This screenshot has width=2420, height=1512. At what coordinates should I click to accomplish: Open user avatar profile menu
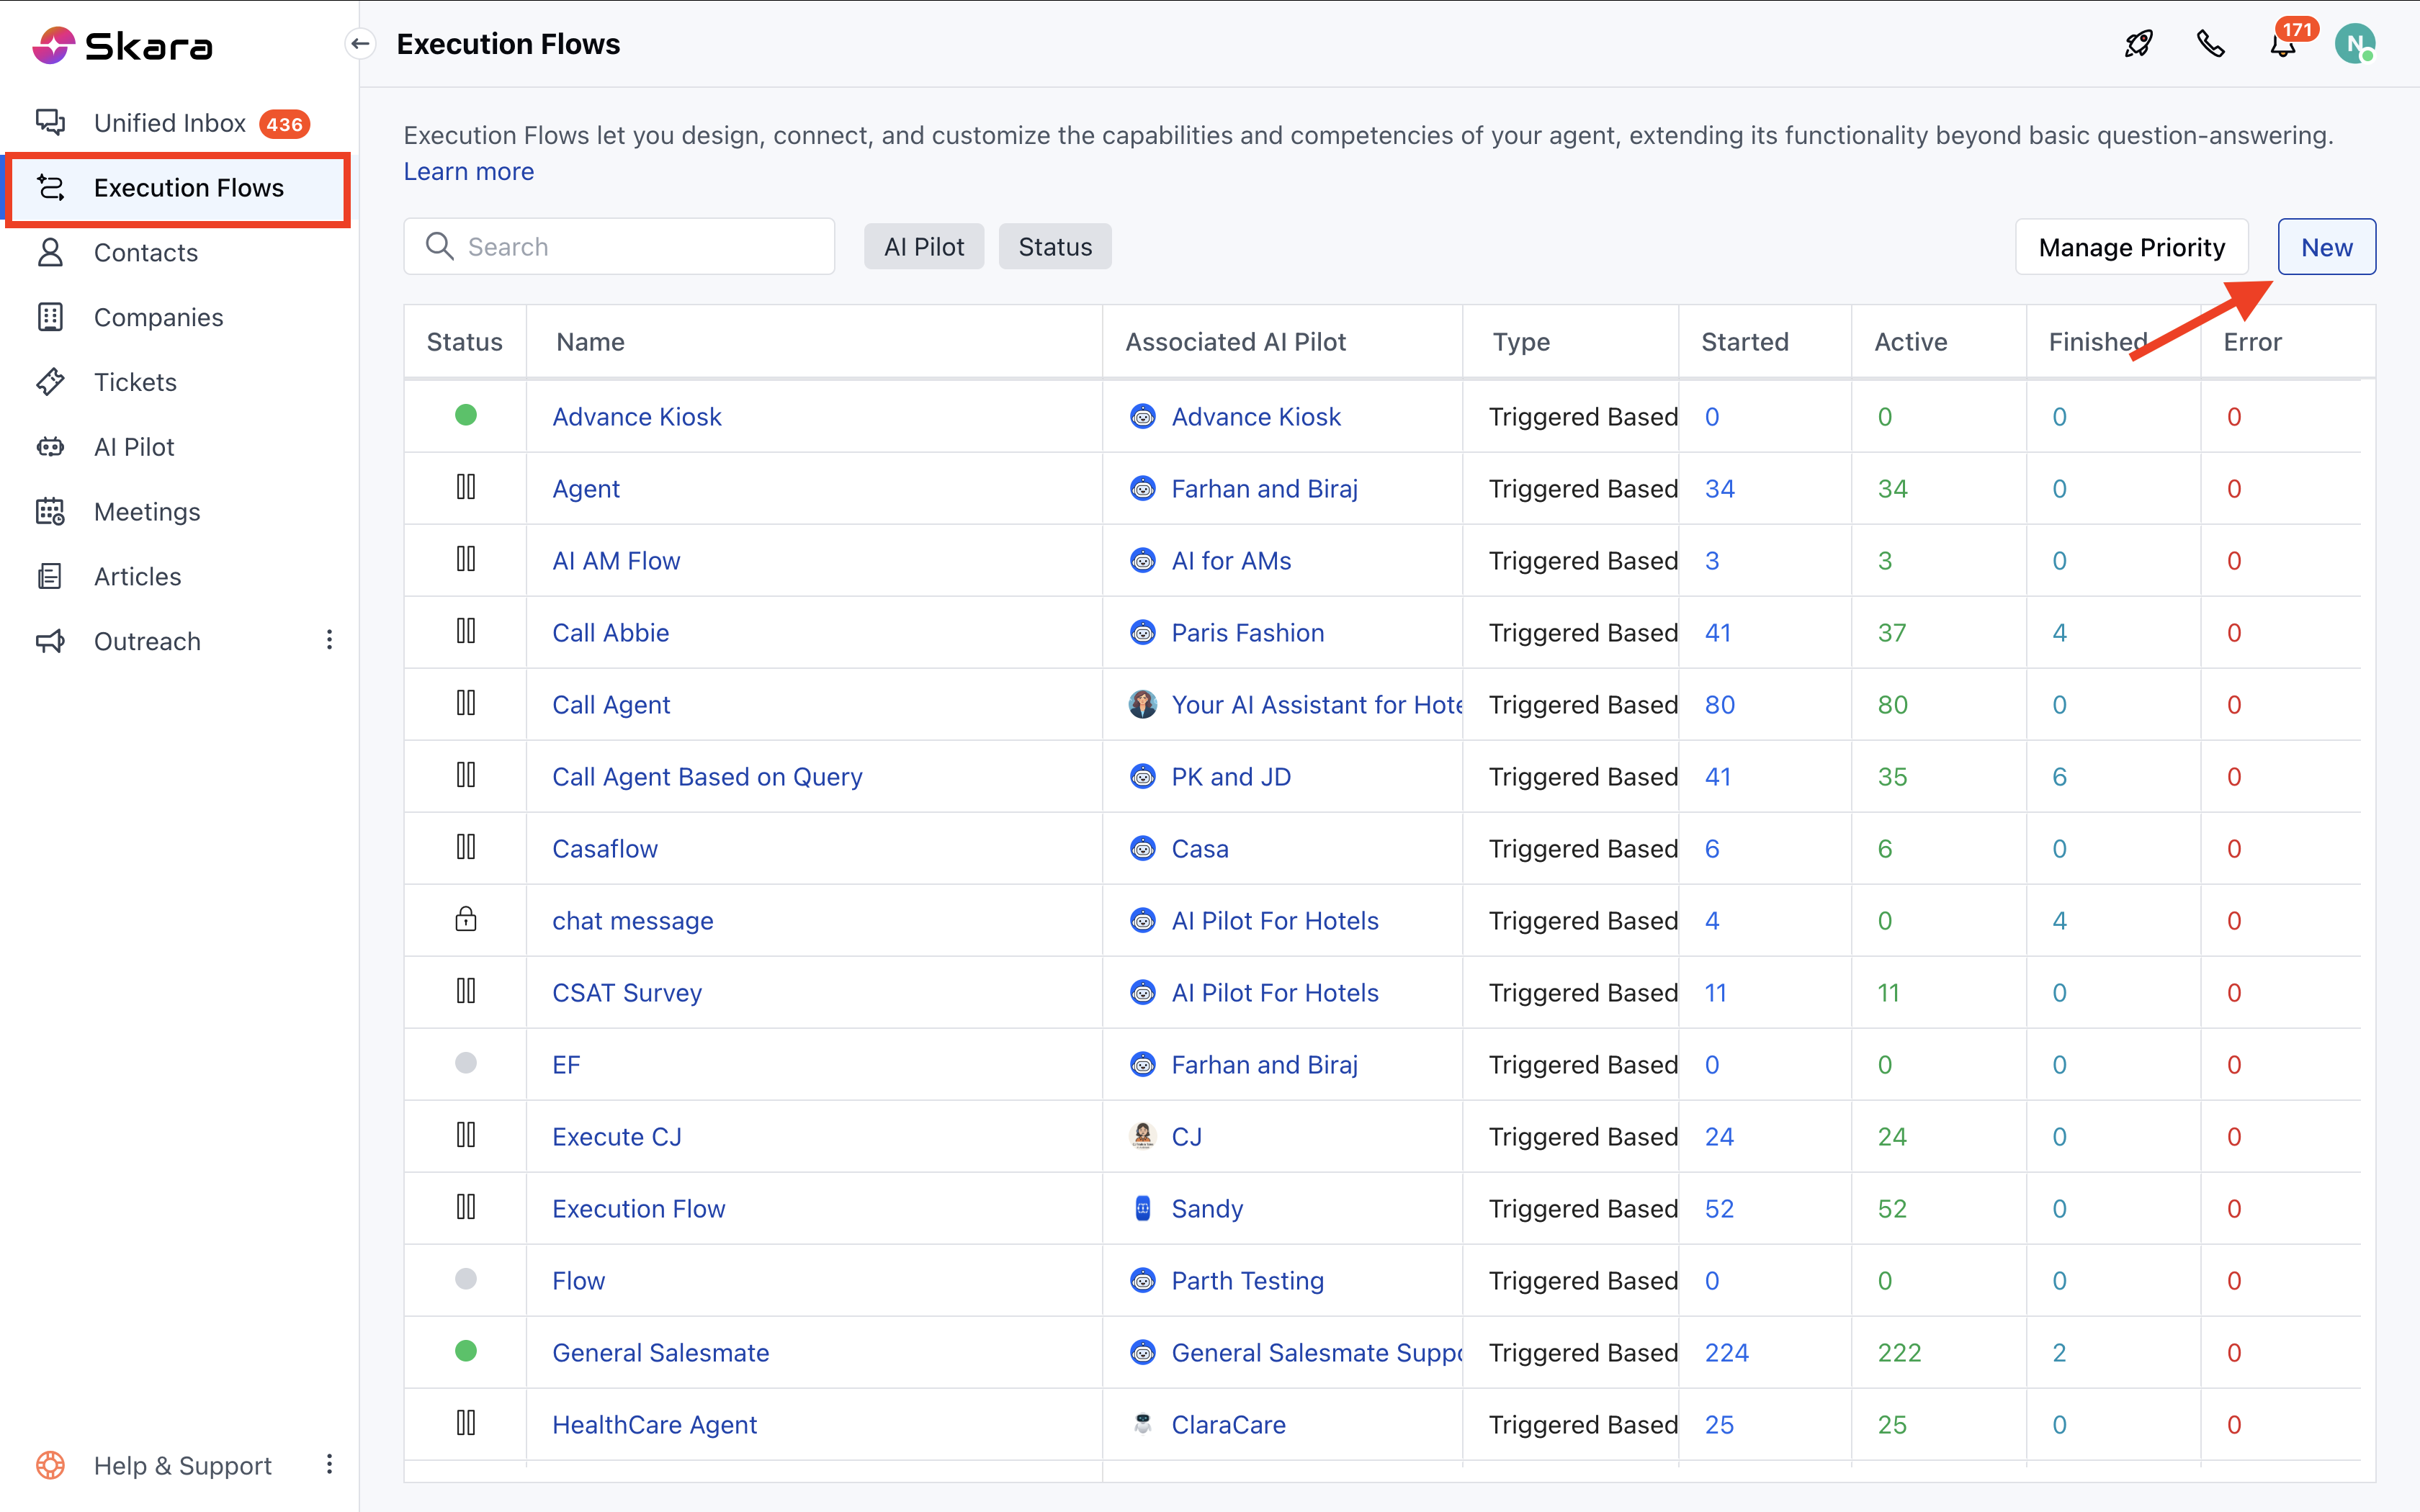click(x=2354, y=44)
